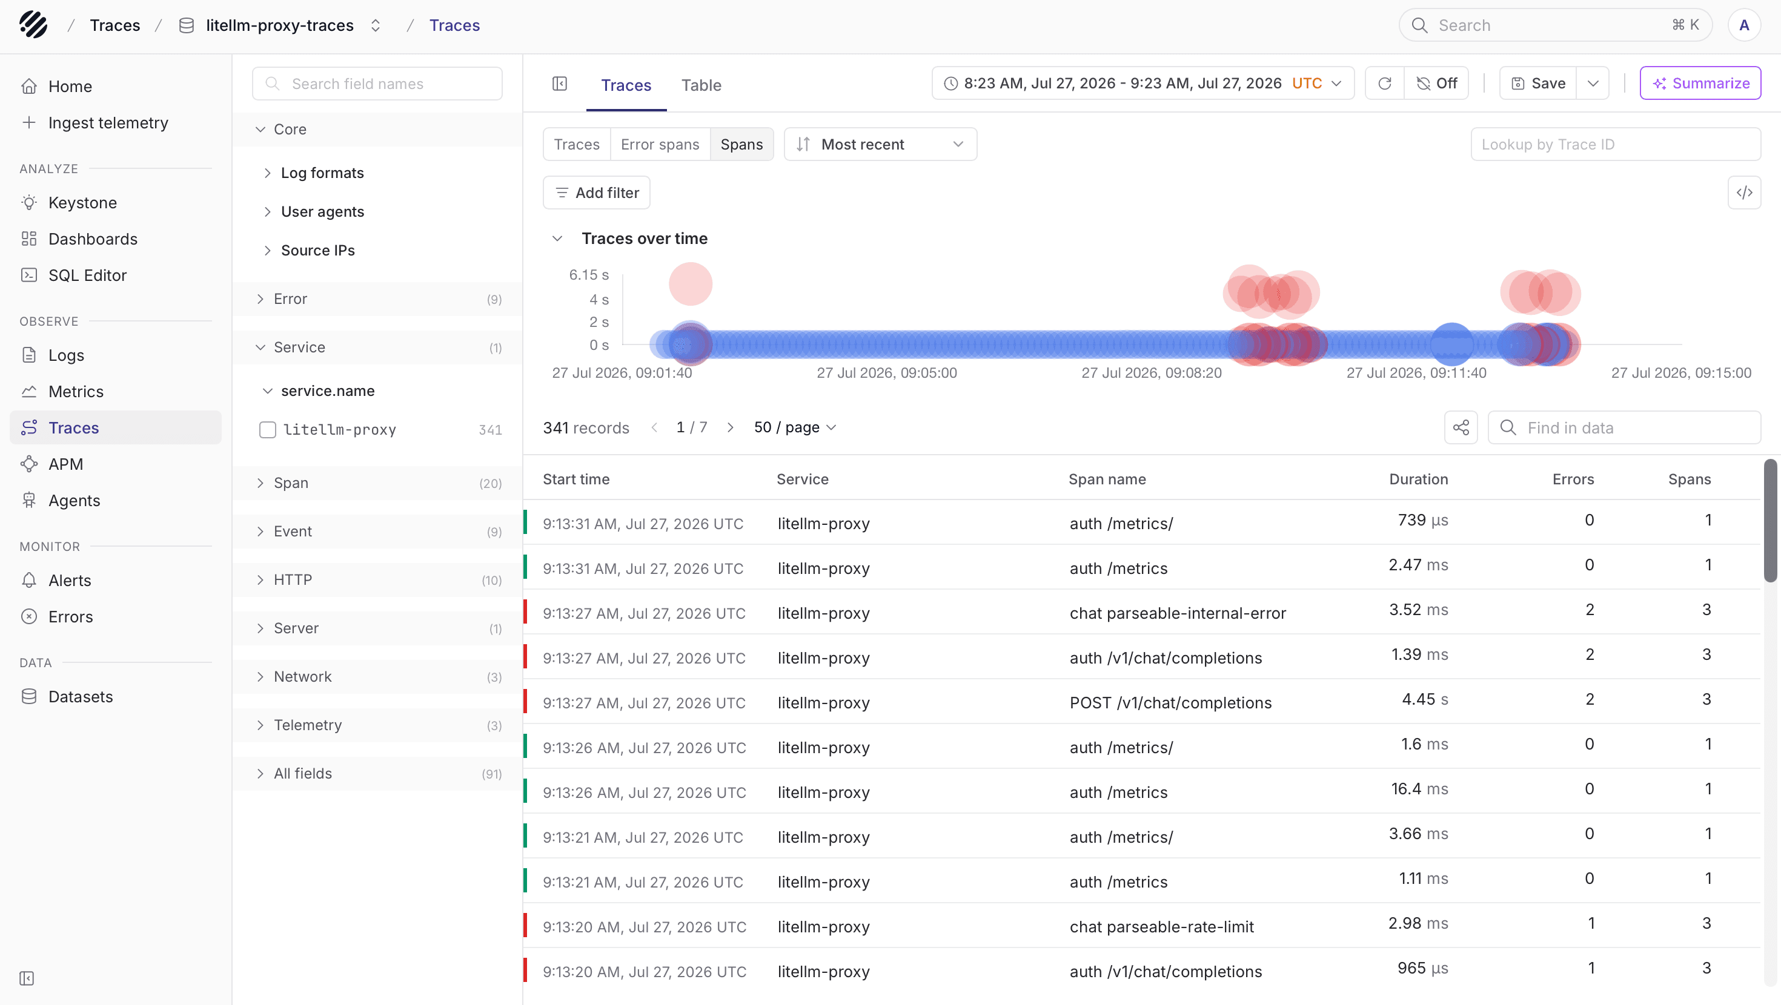This screenshot has height=1005, width=1781.
Task: Switch dataset litellm-proxy-traces selector
Action: pos(280,25)
